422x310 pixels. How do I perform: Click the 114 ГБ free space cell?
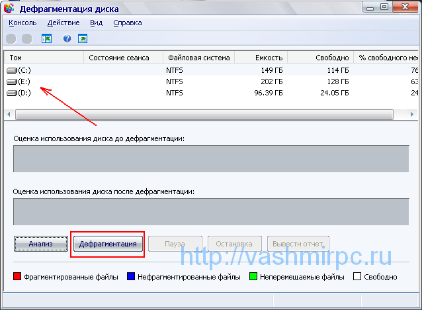(x=338, y=71)
